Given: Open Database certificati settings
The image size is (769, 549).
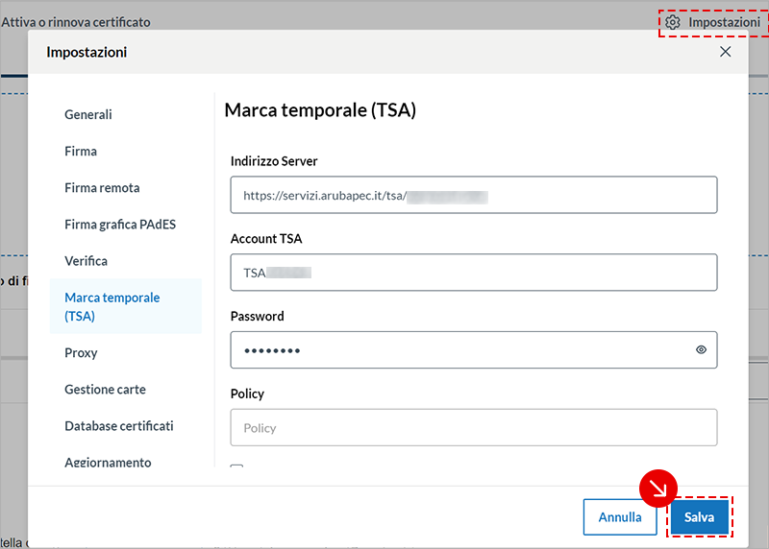Looking at the screenshot, I should (118, 425).
